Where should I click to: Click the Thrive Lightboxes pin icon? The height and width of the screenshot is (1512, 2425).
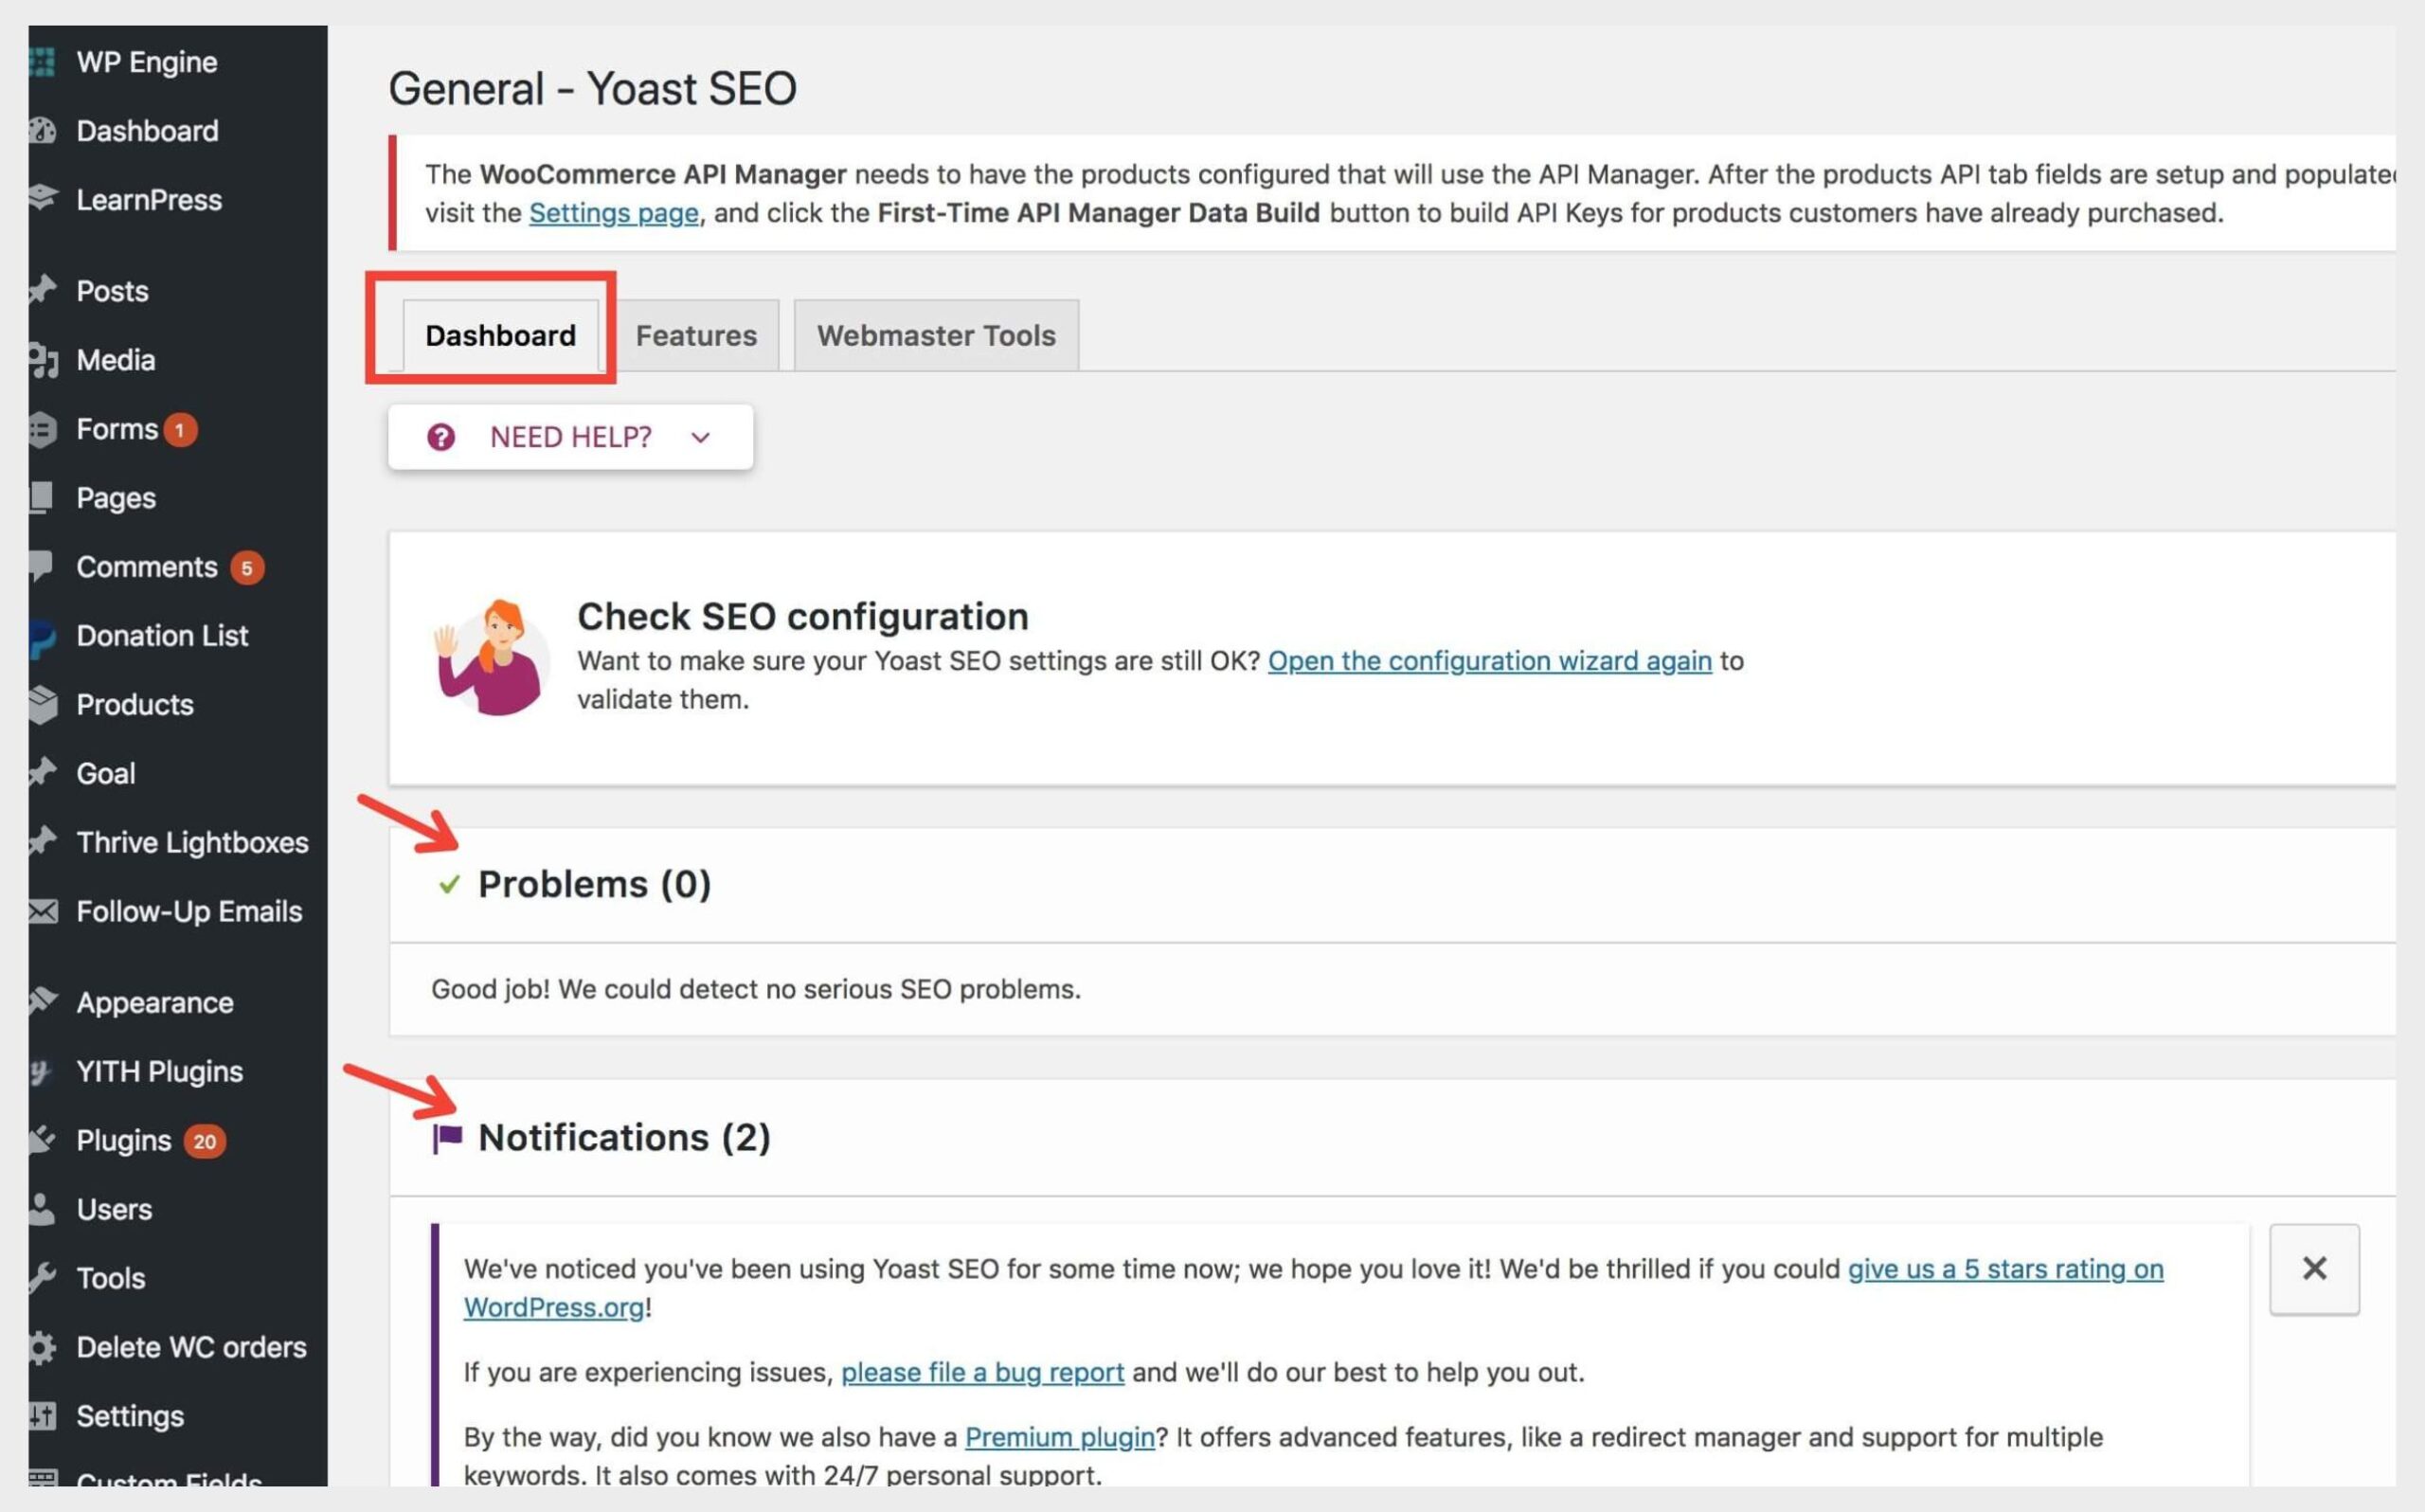42,841
